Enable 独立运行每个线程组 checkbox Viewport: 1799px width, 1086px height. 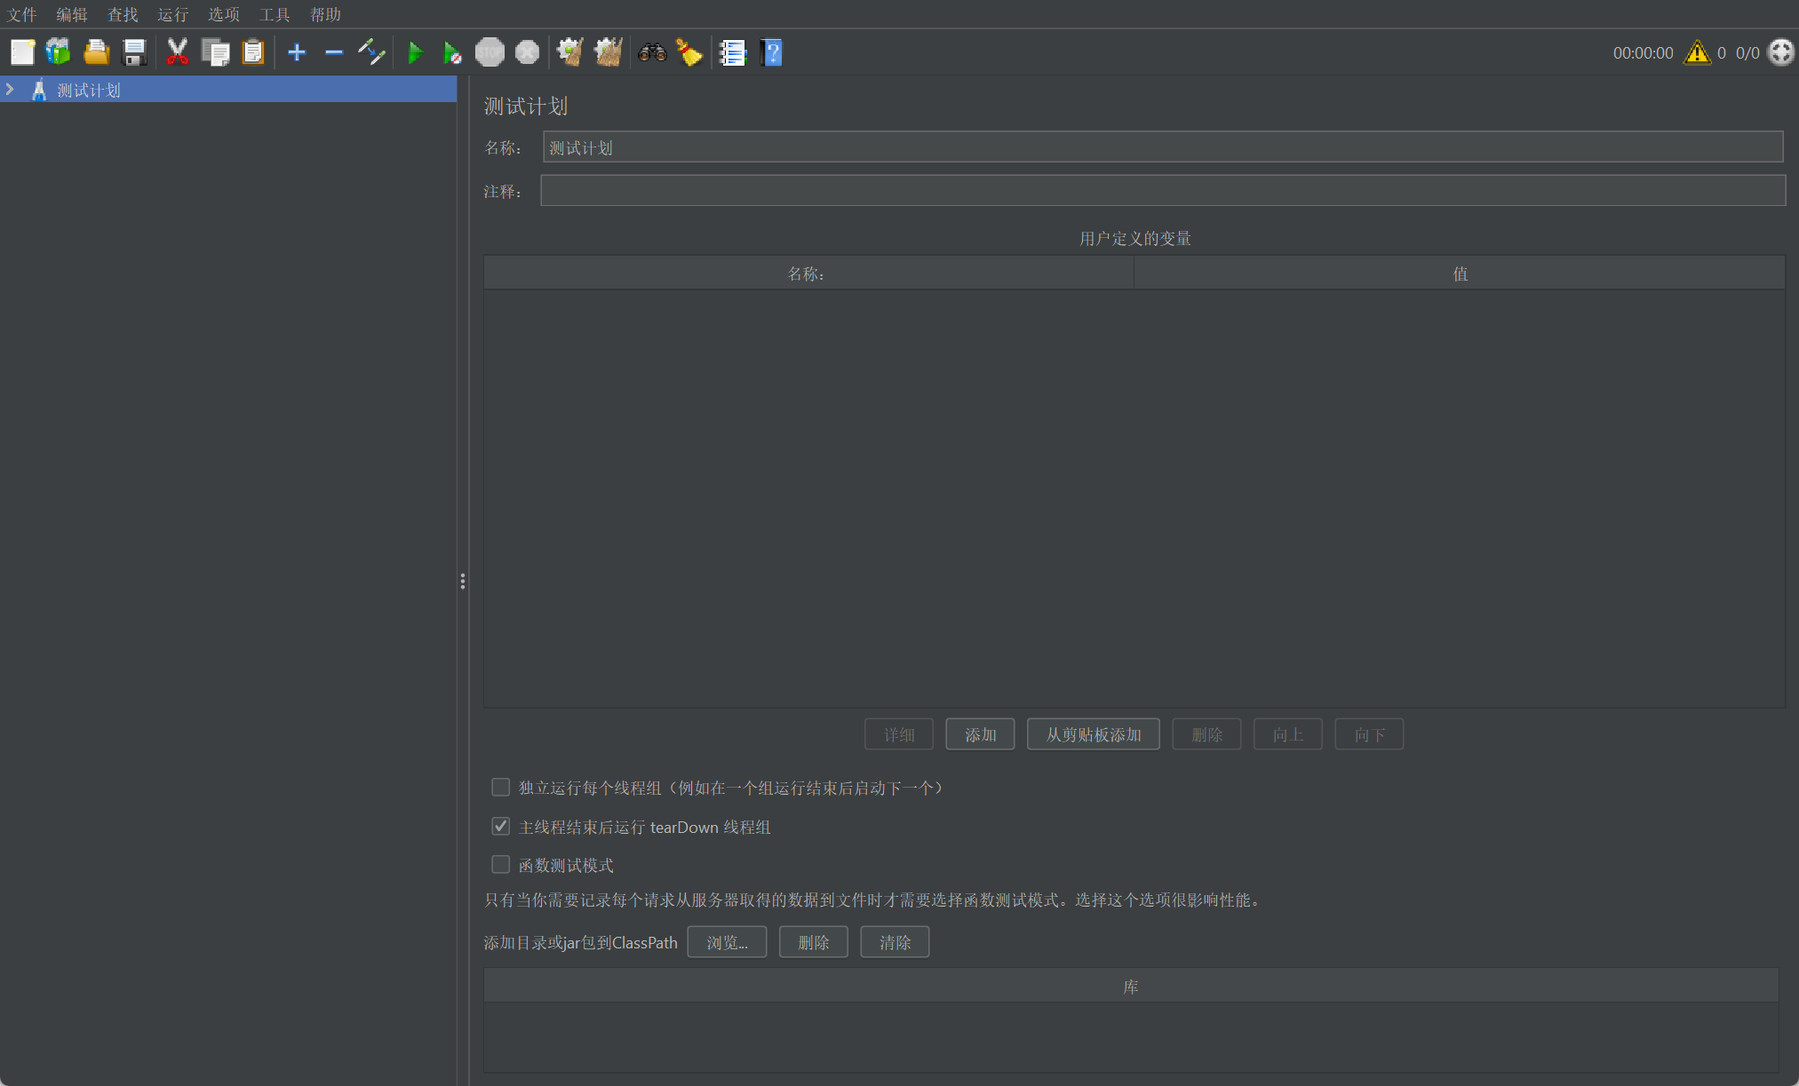501,788
